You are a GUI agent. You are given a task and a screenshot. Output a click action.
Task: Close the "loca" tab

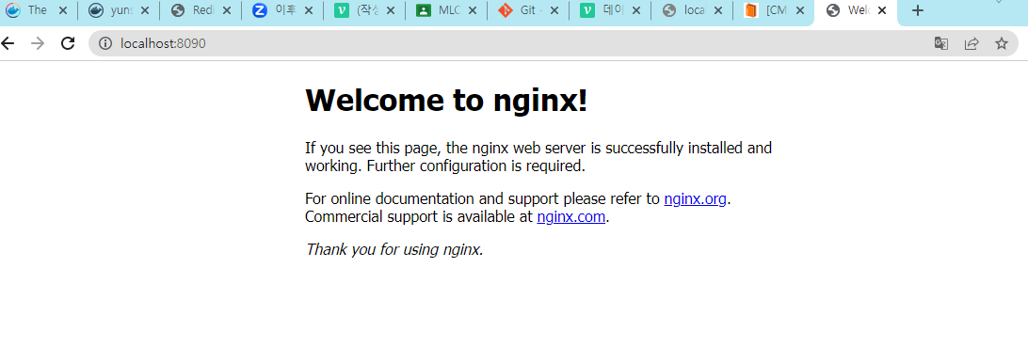tap(718, 10)
